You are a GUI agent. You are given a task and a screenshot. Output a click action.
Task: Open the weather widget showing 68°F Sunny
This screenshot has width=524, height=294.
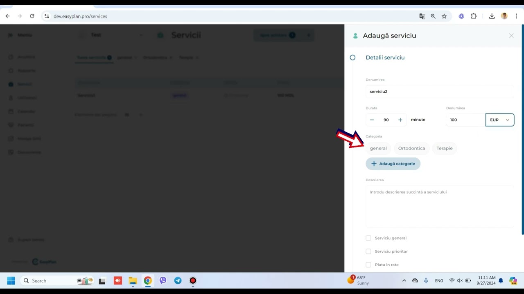(x=358, y=280)
